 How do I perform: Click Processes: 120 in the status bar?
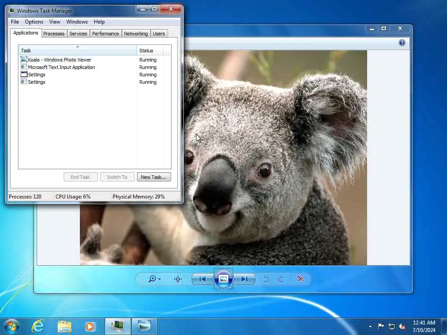[25, 197]
